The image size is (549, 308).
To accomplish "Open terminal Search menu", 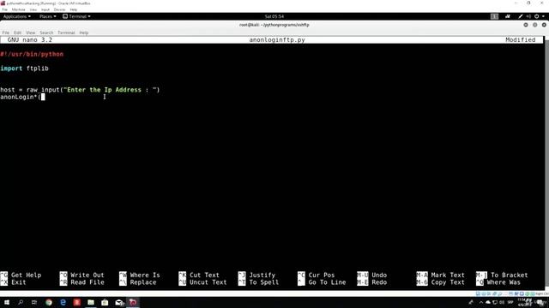I will (x=46, y=33).
